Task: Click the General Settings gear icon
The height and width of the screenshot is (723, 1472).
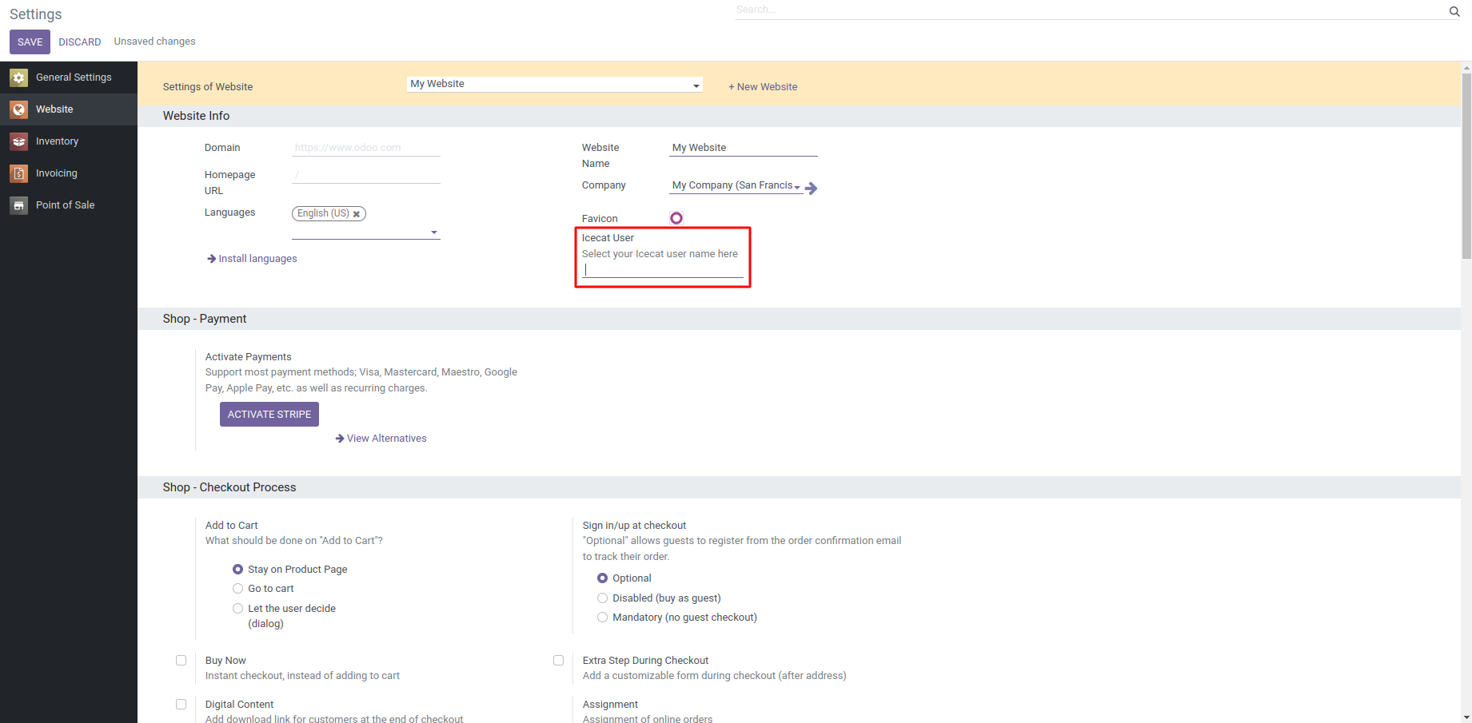Action: click(x=19, y=77)
